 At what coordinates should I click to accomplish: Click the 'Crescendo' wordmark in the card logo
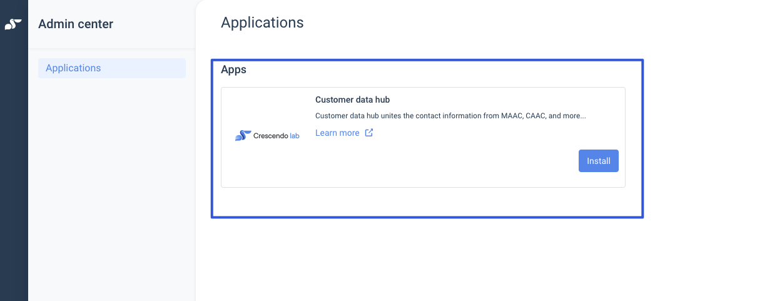[270, 136]
